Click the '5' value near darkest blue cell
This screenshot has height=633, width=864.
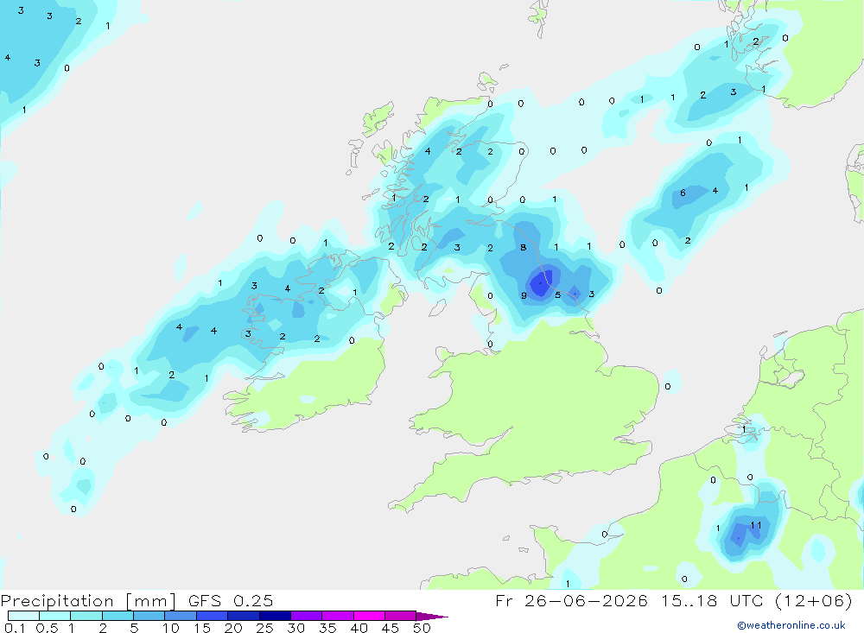point(557,294)
